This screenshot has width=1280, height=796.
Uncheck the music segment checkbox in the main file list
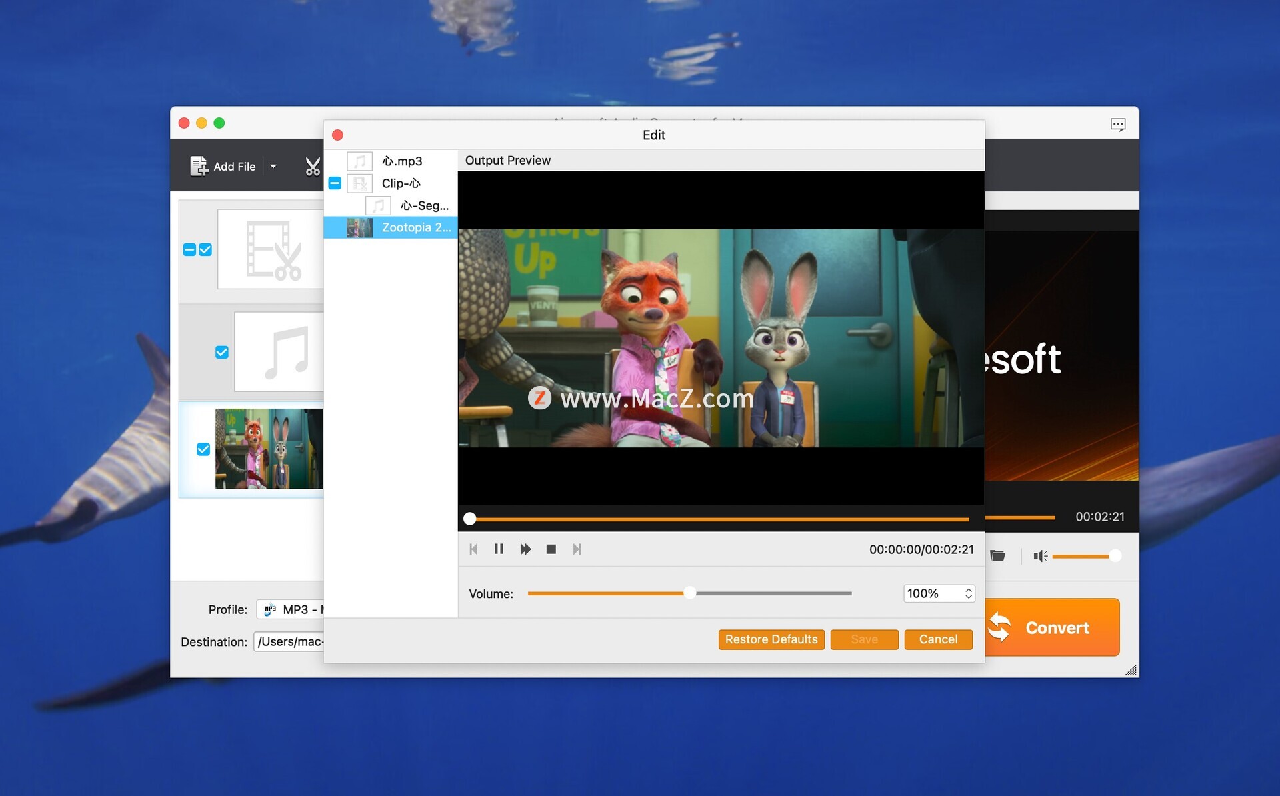tap(222, 352)
